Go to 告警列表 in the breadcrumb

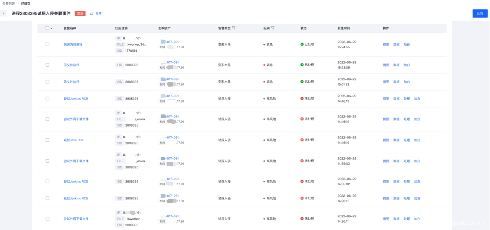(x=8, y=3)
